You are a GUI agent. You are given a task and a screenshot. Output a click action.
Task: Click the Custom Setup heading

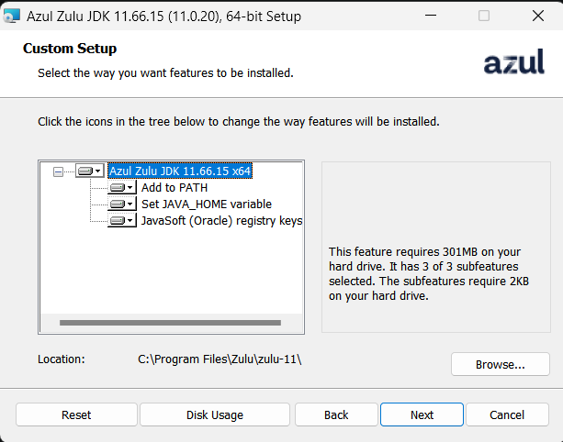(x=70, y=49)
